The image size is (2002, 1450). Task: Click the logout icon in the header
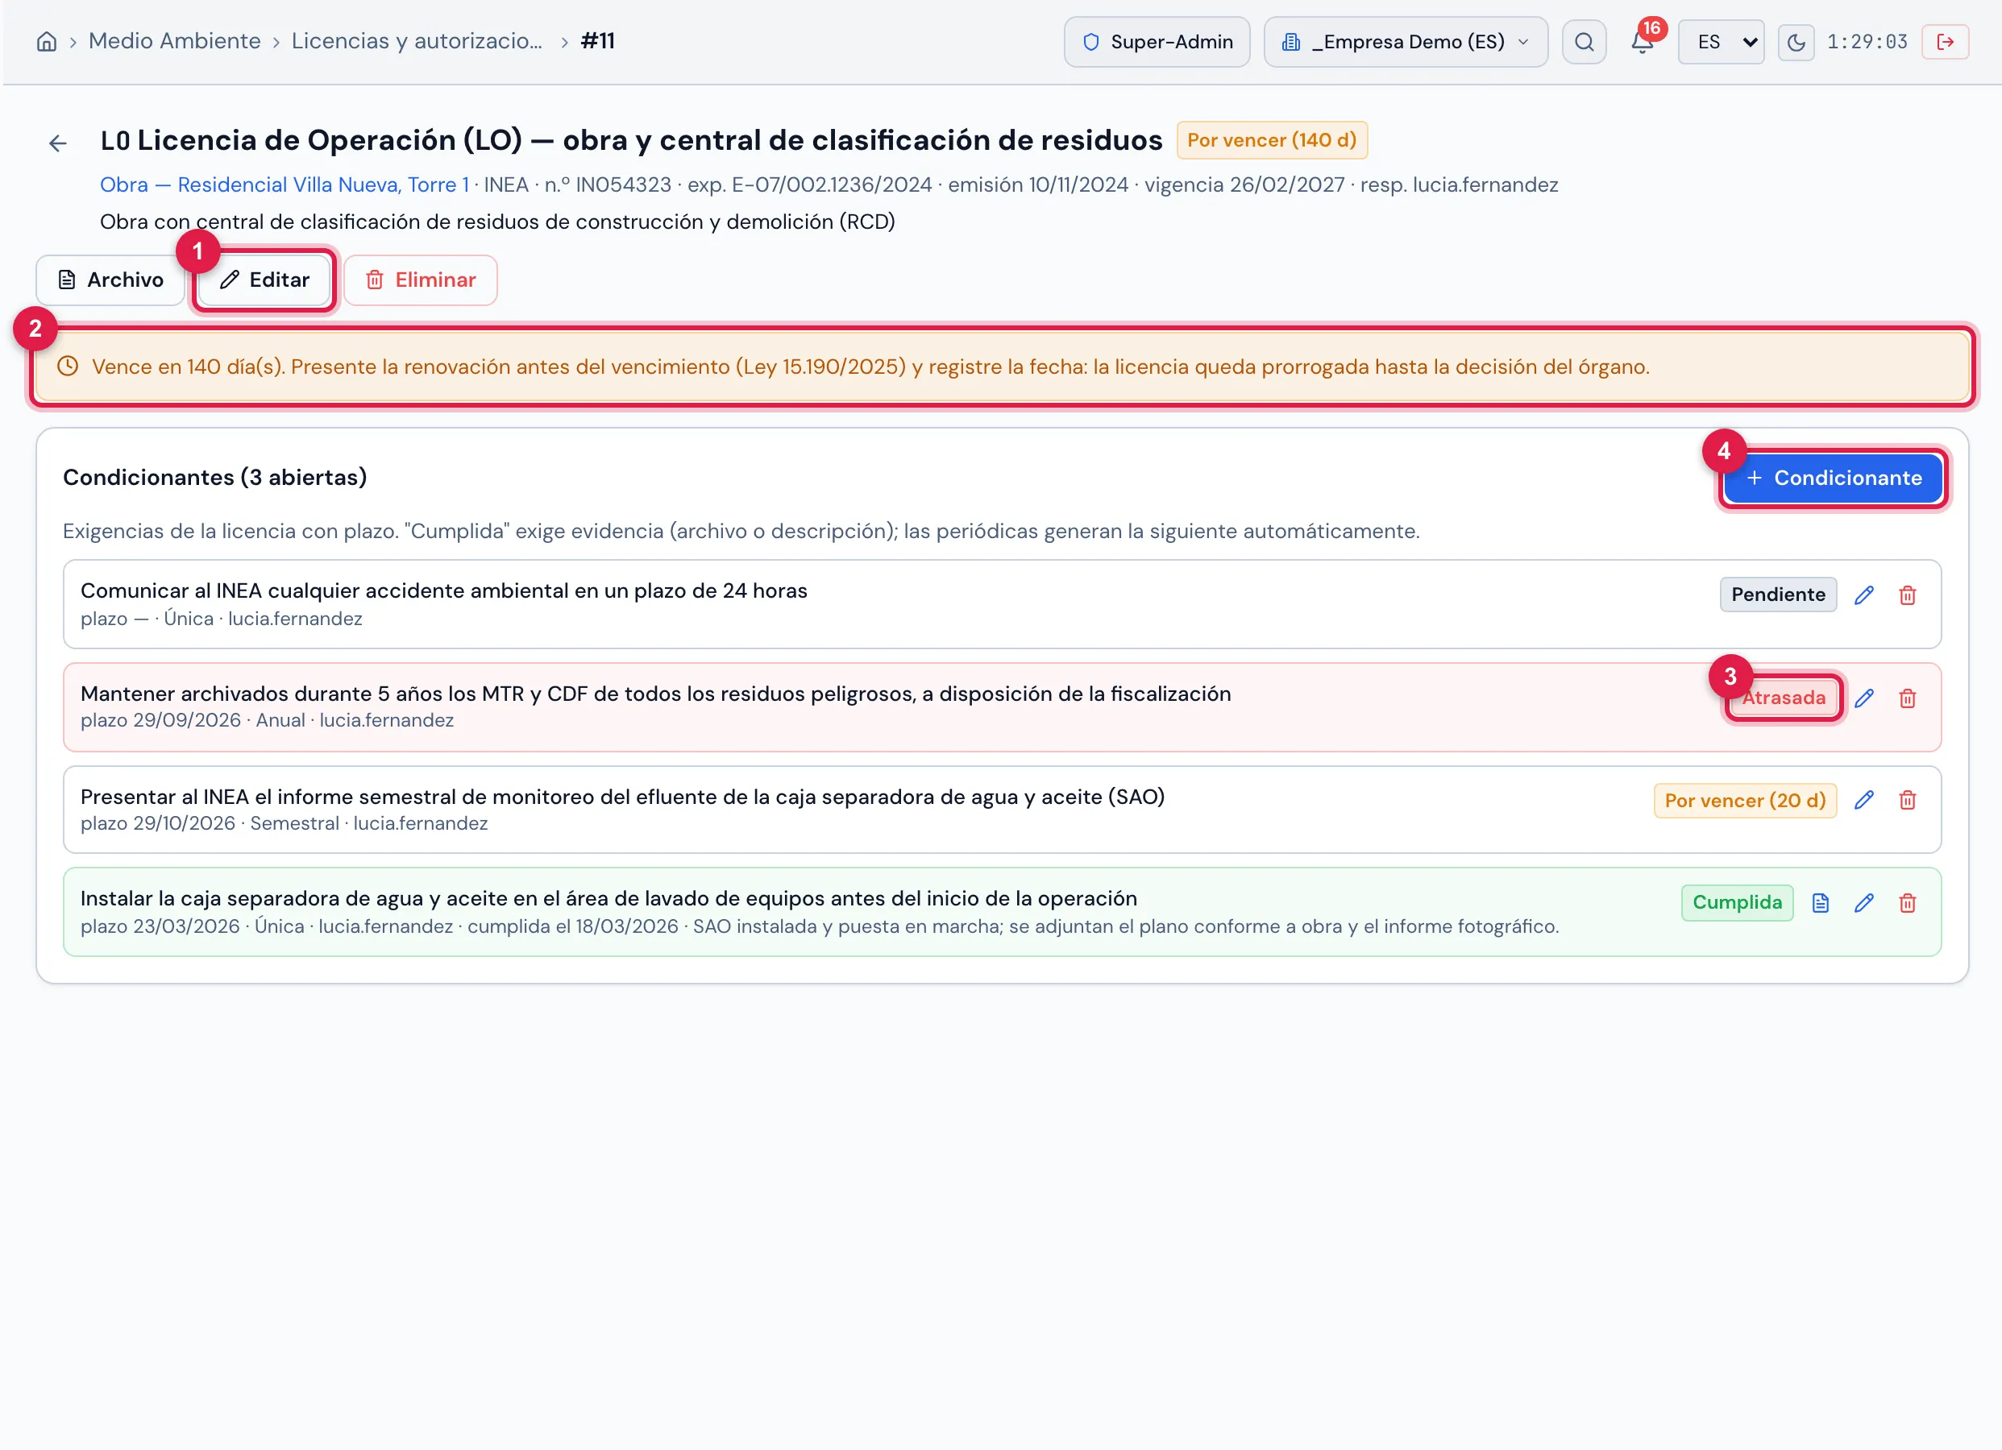pyautogui.click(x=1945, y=41)
